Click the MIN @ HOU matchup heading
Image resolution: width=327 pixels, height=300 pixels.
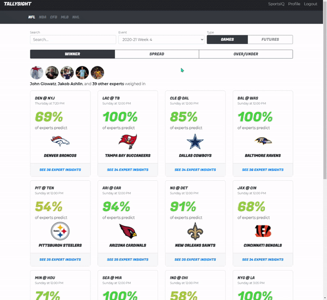click(x=45, y=278)
